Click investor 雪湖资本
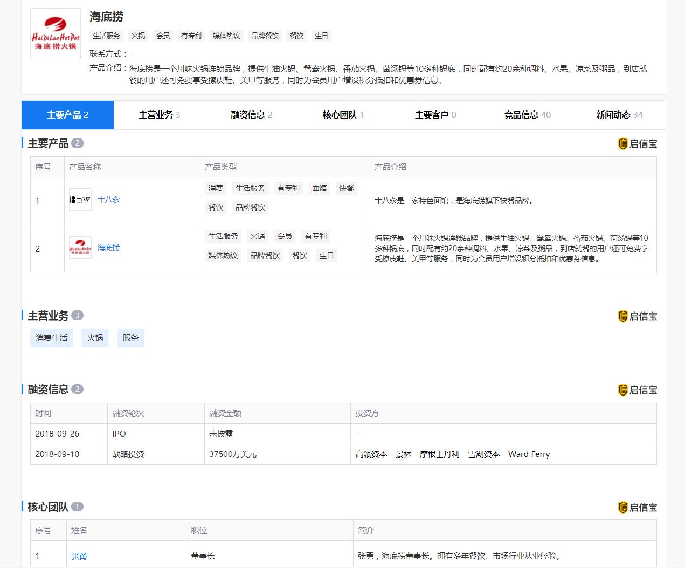This screenshot has height=568, width=685. tap(484, 454)
